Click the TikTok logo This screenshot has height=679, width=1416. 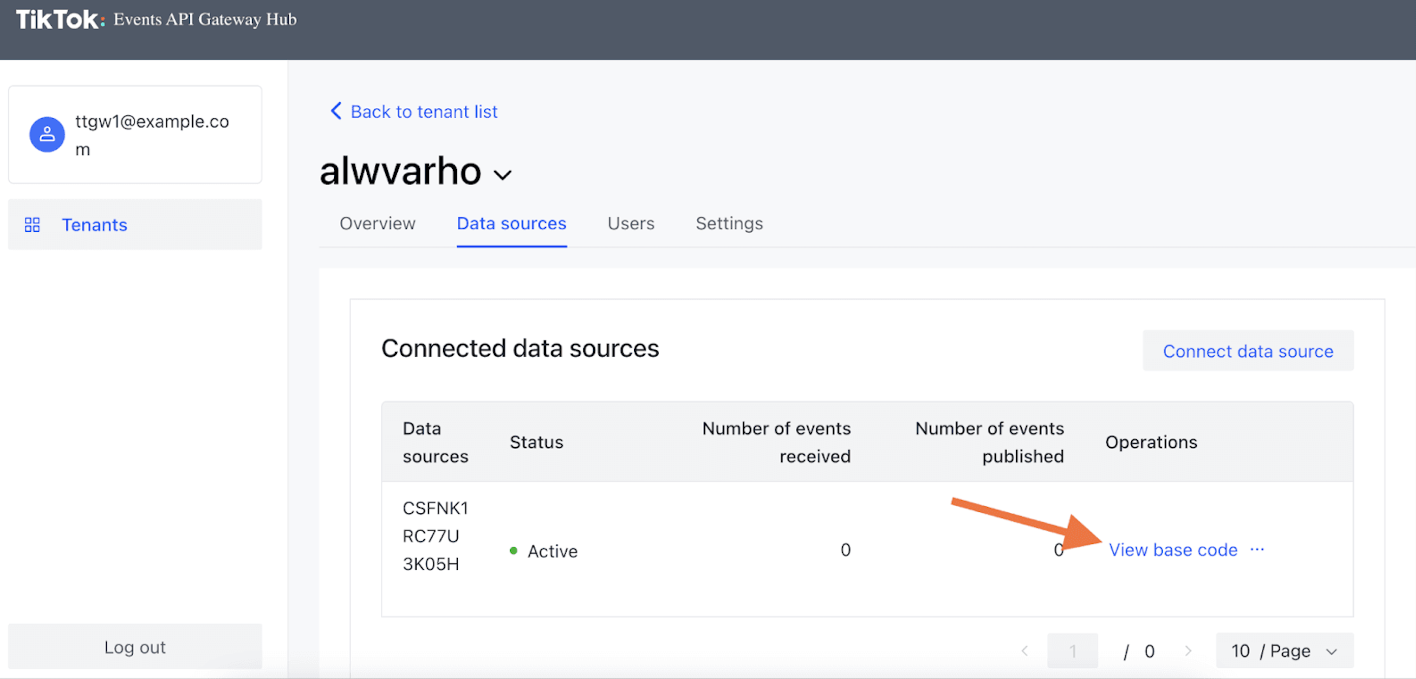pos(60,20)
